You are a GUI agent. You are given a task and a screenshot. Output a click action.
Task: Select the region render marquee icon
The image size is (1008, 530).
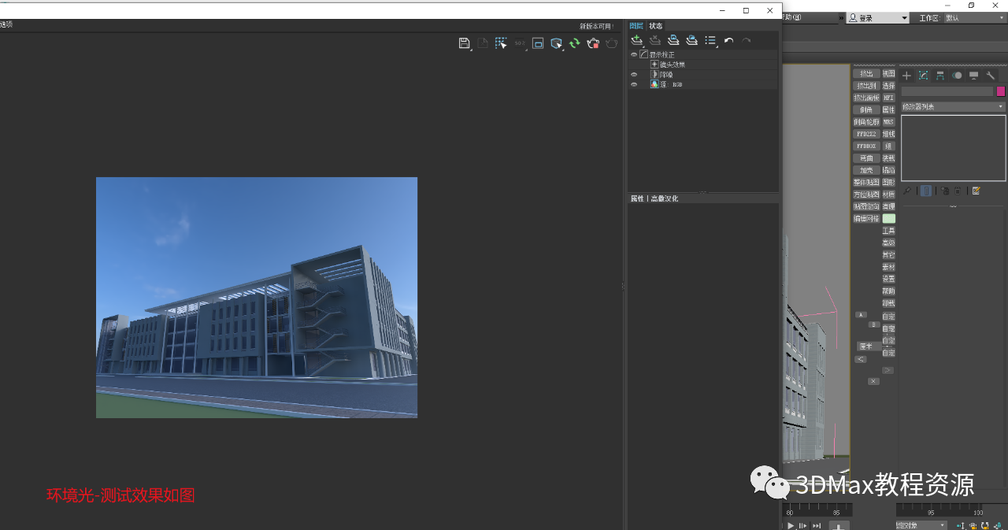501,43
